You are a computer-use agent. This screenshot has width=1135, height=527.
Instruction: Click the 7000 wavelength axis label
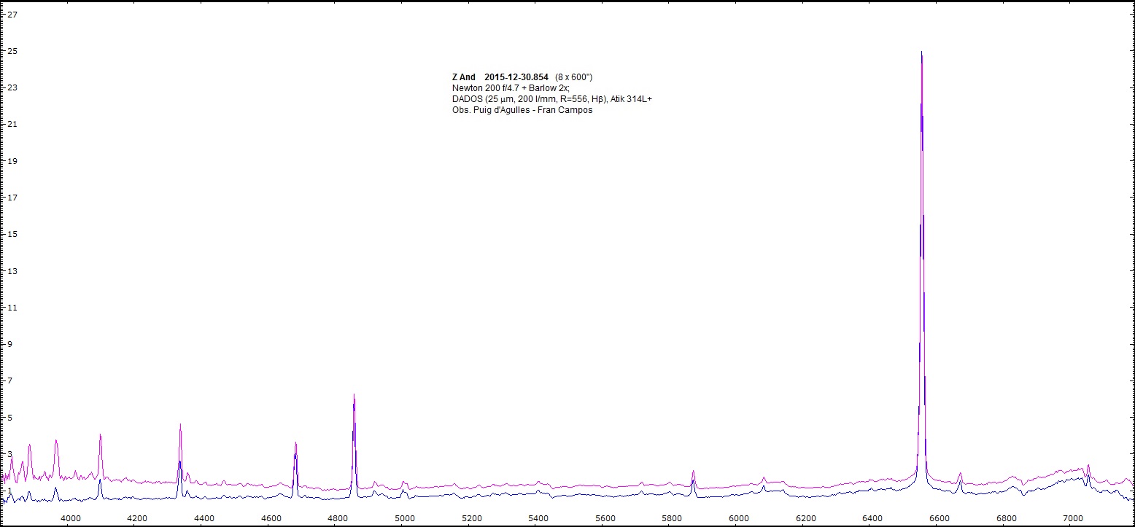coord(1072,518)
